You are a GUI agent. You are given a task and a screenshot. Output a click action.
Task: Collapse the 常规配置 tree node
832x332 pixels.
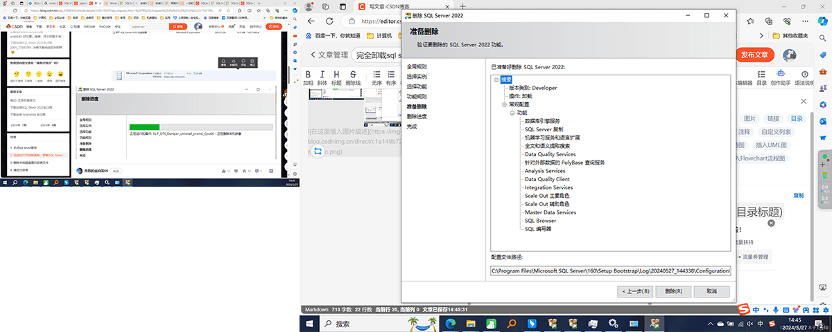[504, 104]
